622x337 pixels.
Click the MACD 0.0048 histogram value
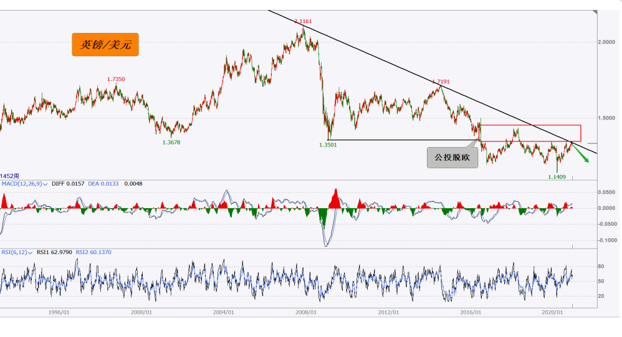[x=133, y=184]
